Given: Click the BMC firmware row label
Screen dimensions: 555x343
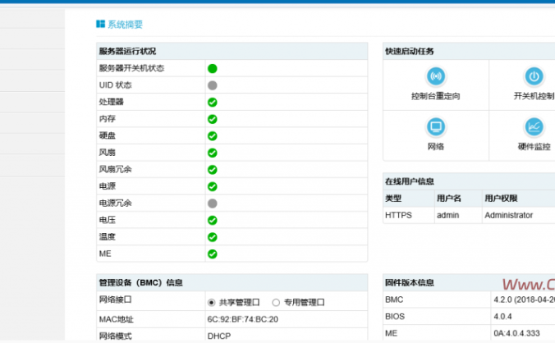Looking at the screenshot, I should point(394,300).
